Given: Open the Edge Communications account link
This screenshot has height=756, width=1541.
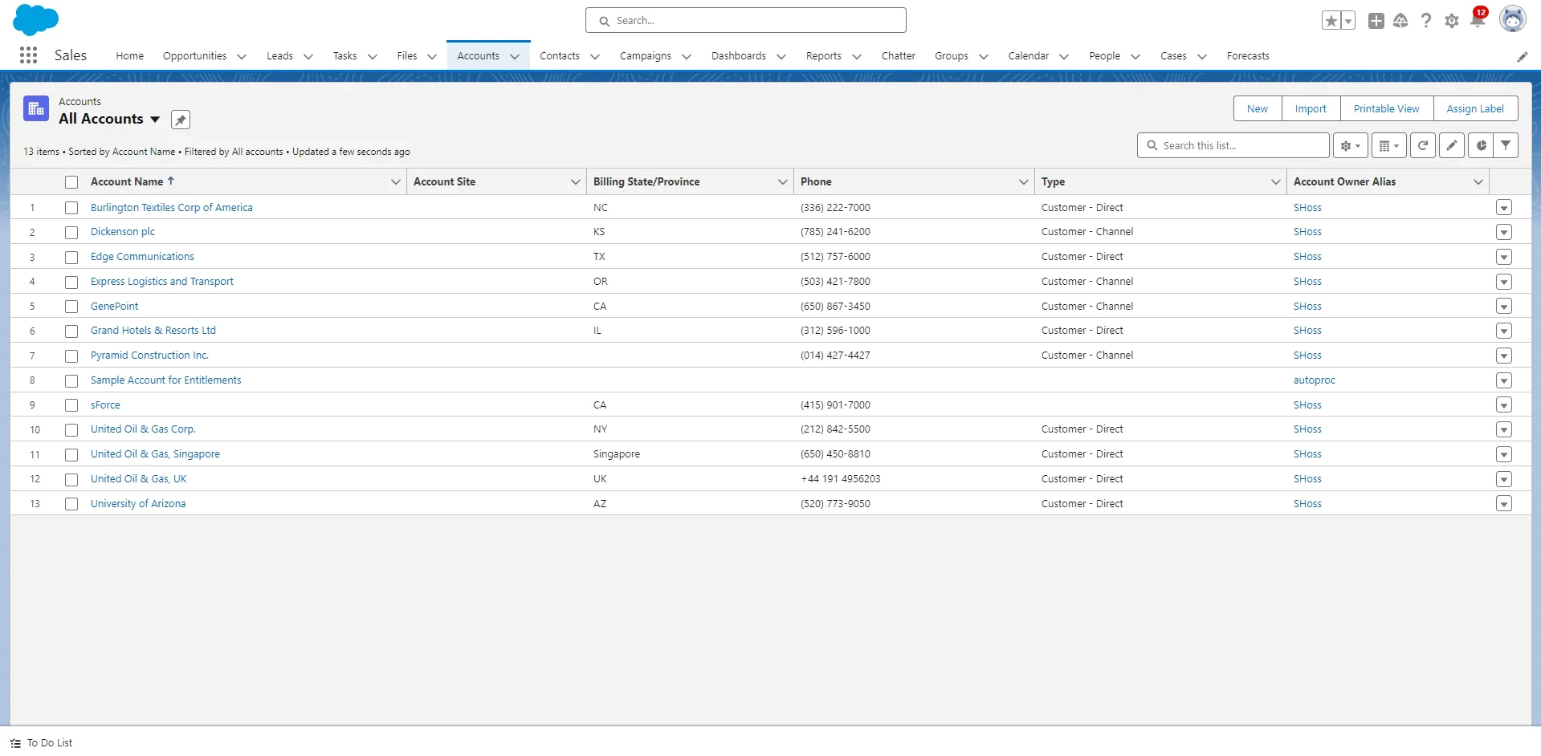Looking at the screenshot, I should 142,257.
